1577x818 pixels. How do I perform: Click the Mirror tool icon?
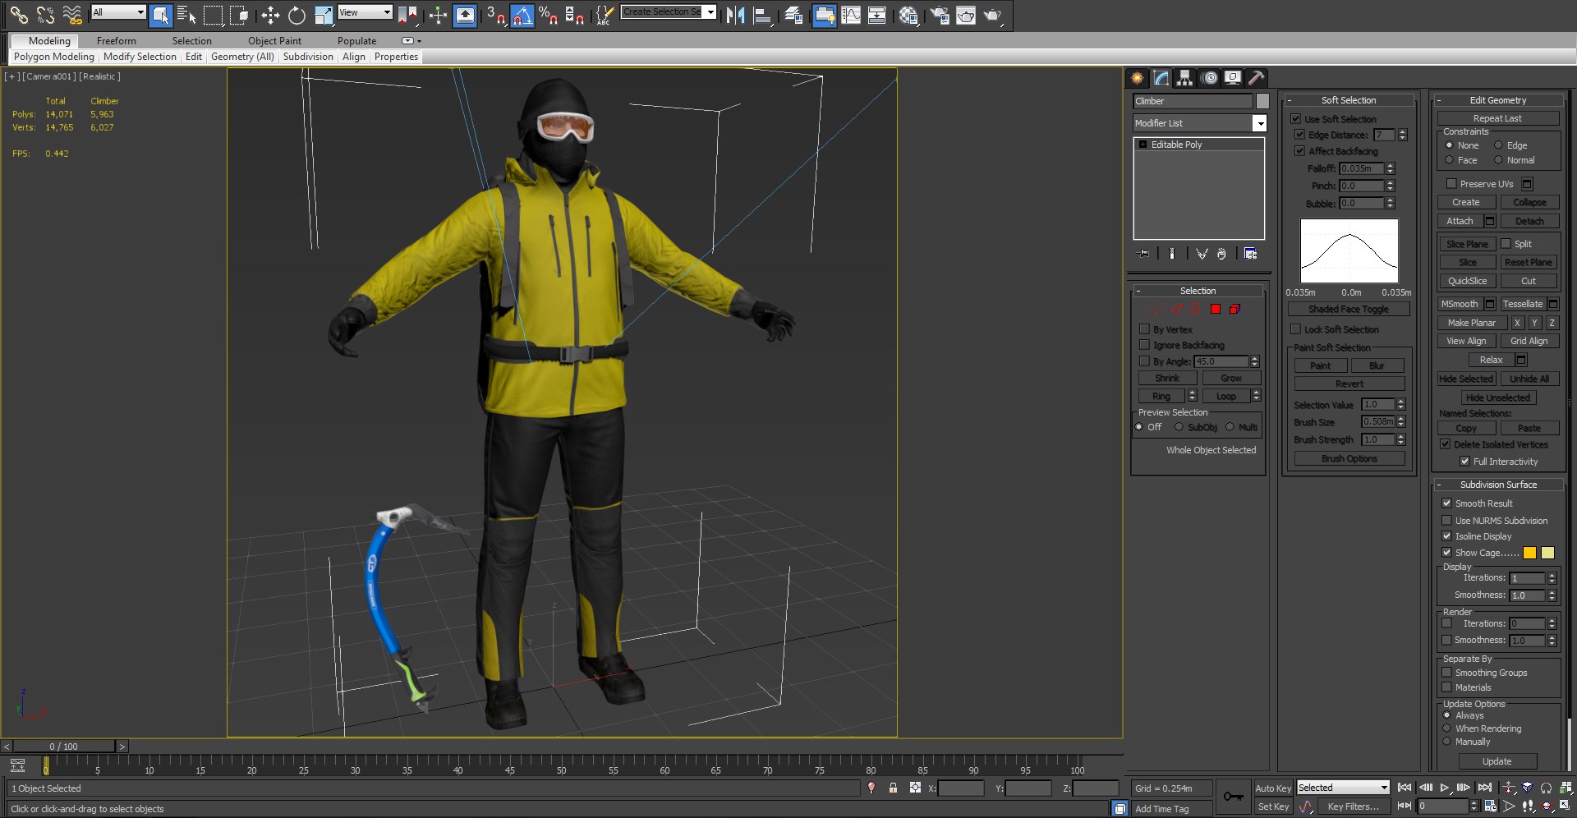point(735,14)
